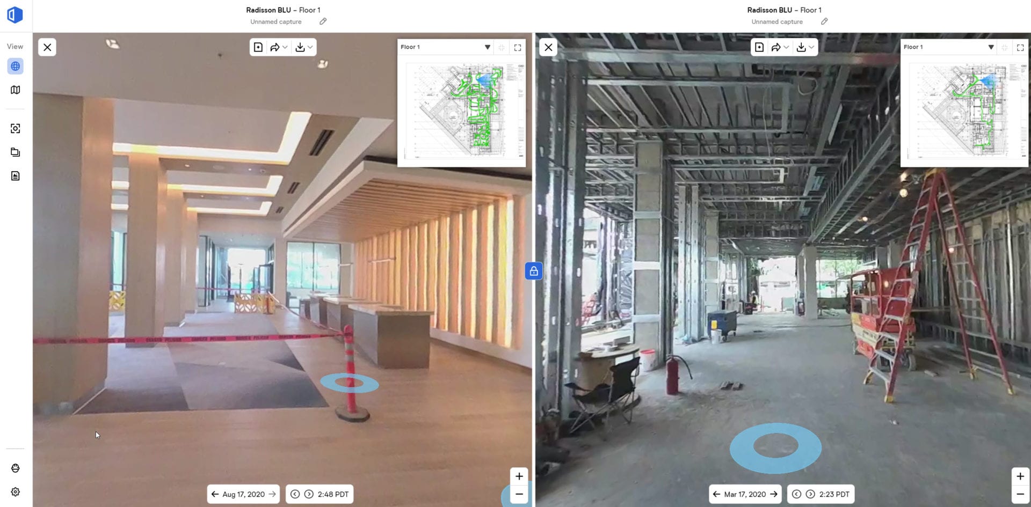Go to the capture before Aug 17, 2020
This screenshot has height=507, width=1031.
pos(215,494)
